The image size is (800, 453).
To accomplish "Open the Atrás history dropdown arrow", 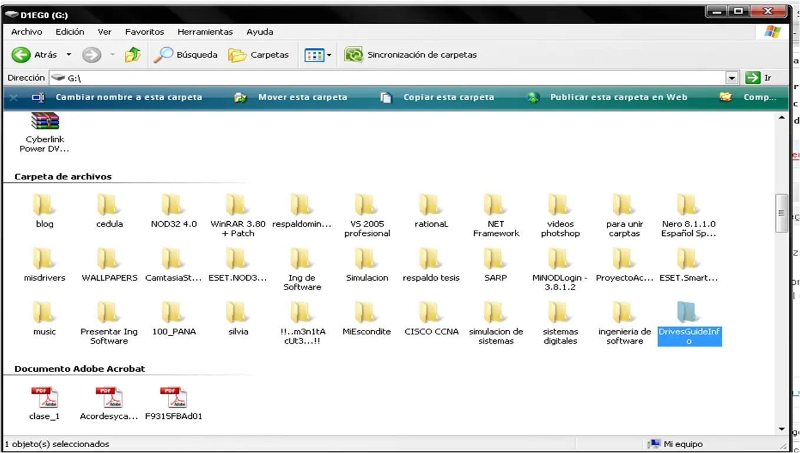I will 68,55.
